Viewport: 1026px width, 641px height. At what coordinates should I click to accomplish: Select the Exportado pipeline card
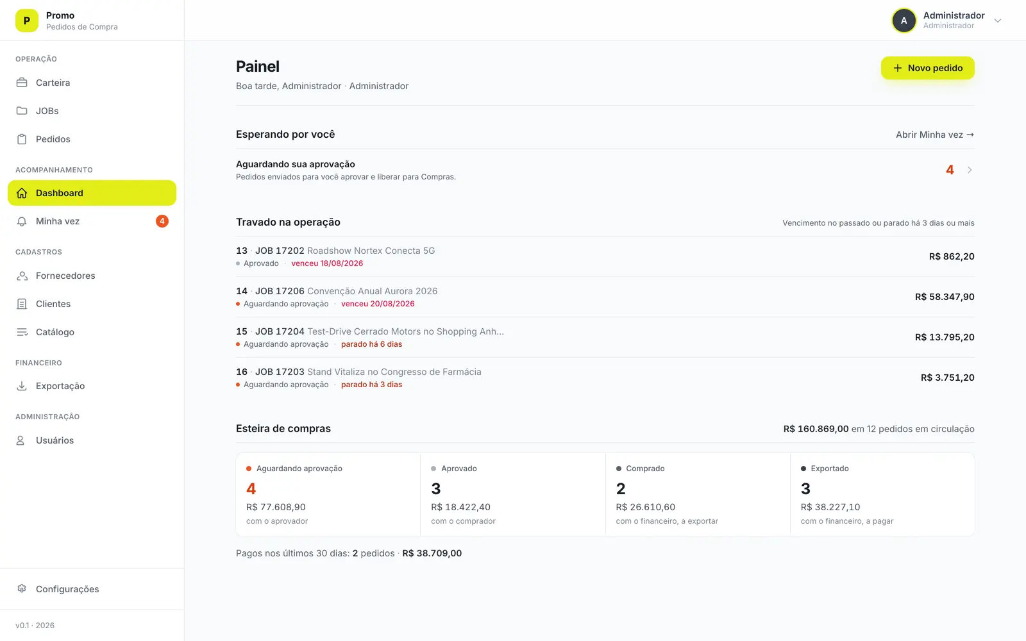click(882, 495)
